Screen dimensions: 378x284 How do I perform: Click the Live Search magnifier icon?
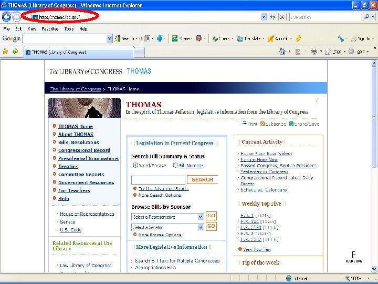(x=366, y=17)
